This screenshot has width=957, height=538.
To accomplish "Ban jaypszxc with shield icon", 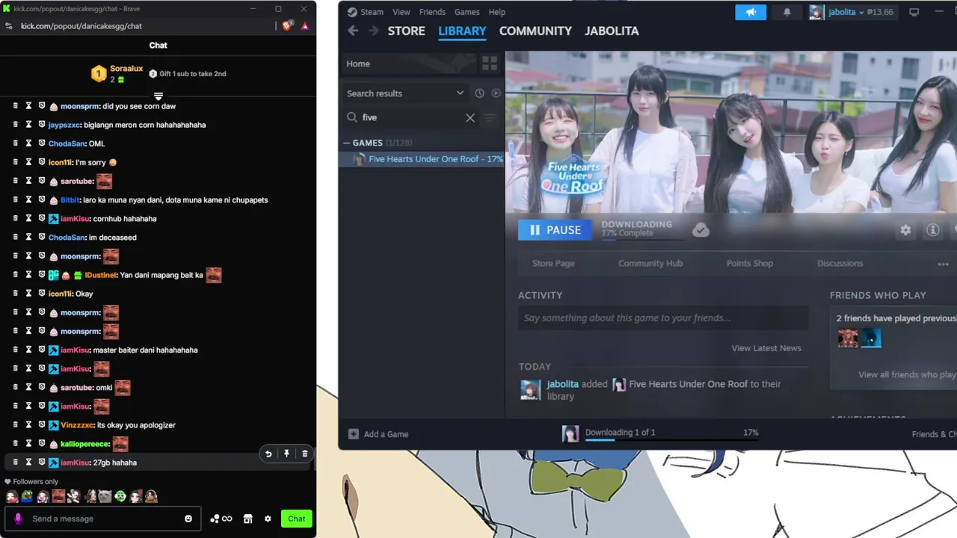I will (x=42, y=125).
